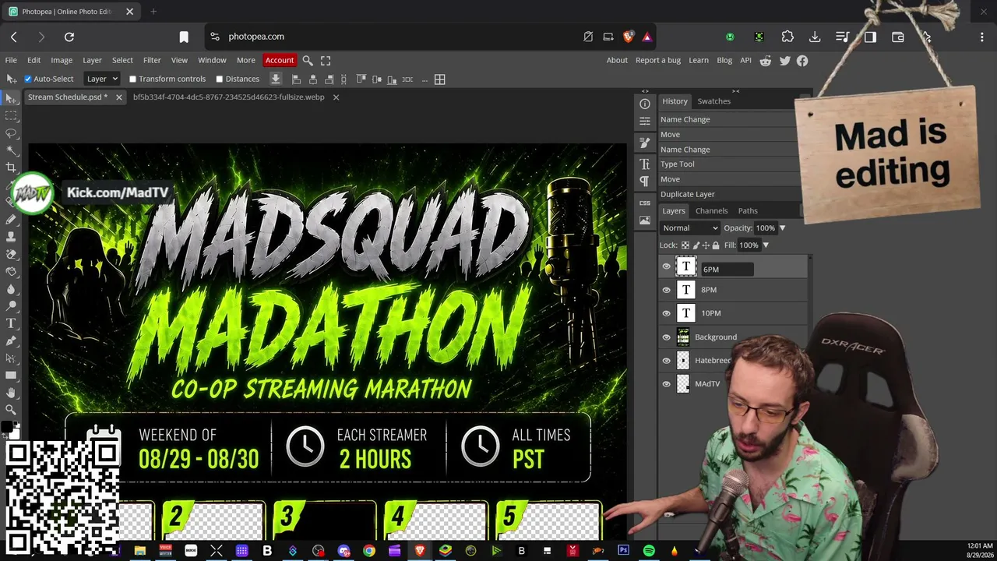Select the Pen tool
The image size is (997, 561).
[x=11, y=340]
